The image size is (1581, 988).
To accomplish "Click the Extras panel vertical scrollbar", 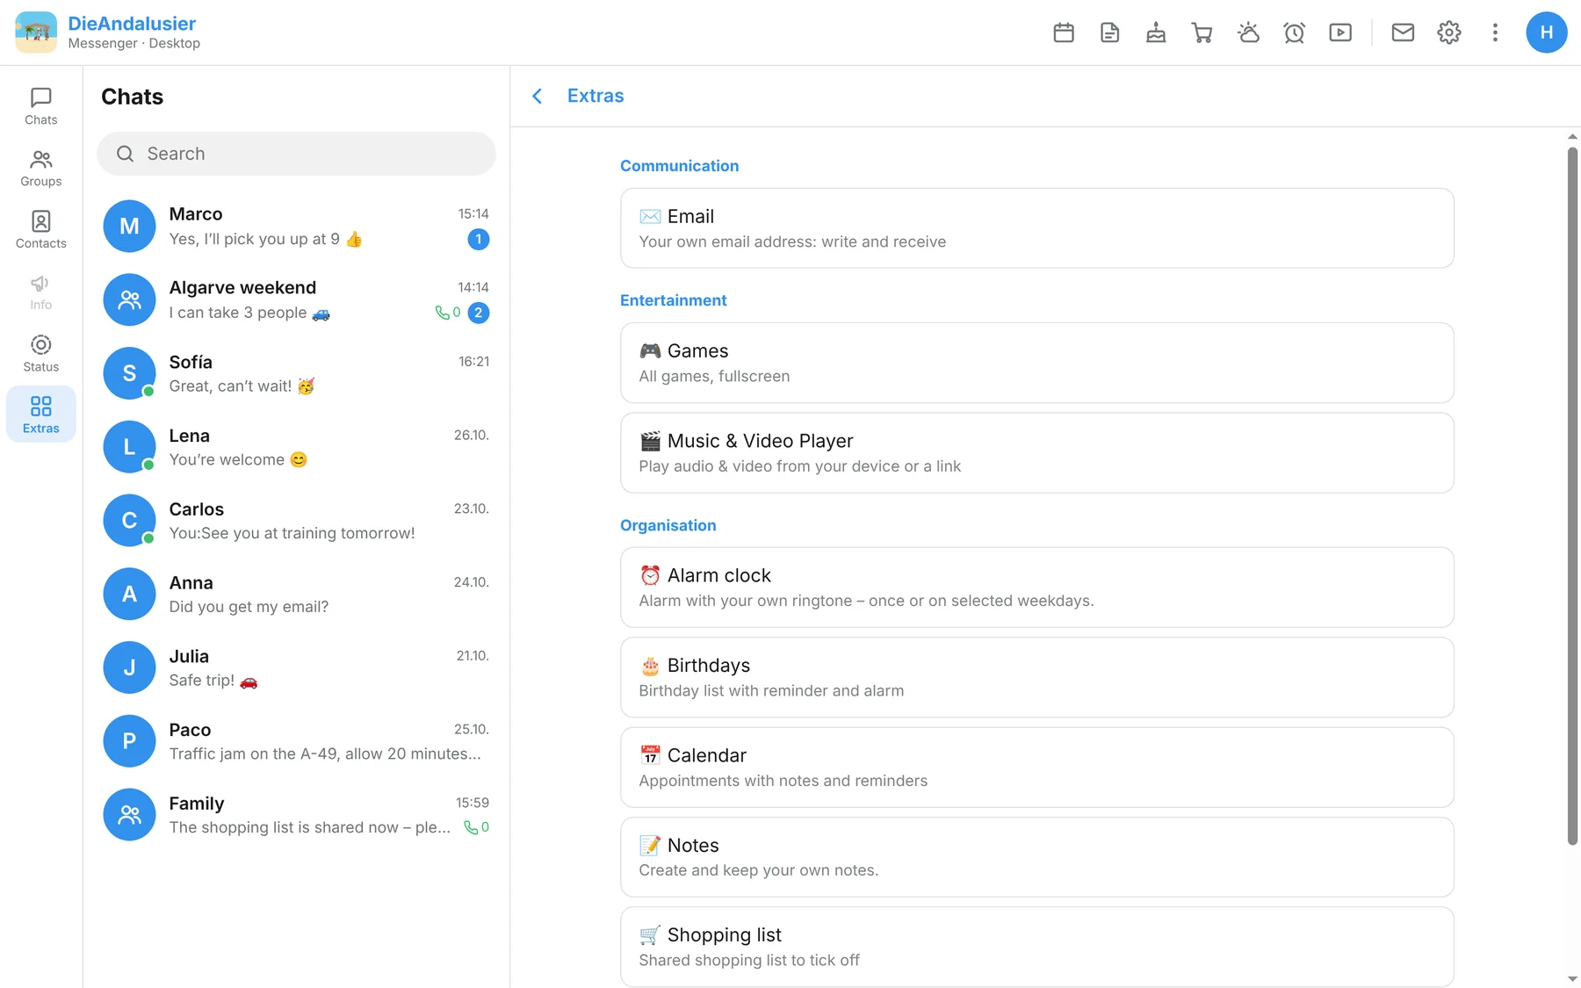I will 1572,496.
